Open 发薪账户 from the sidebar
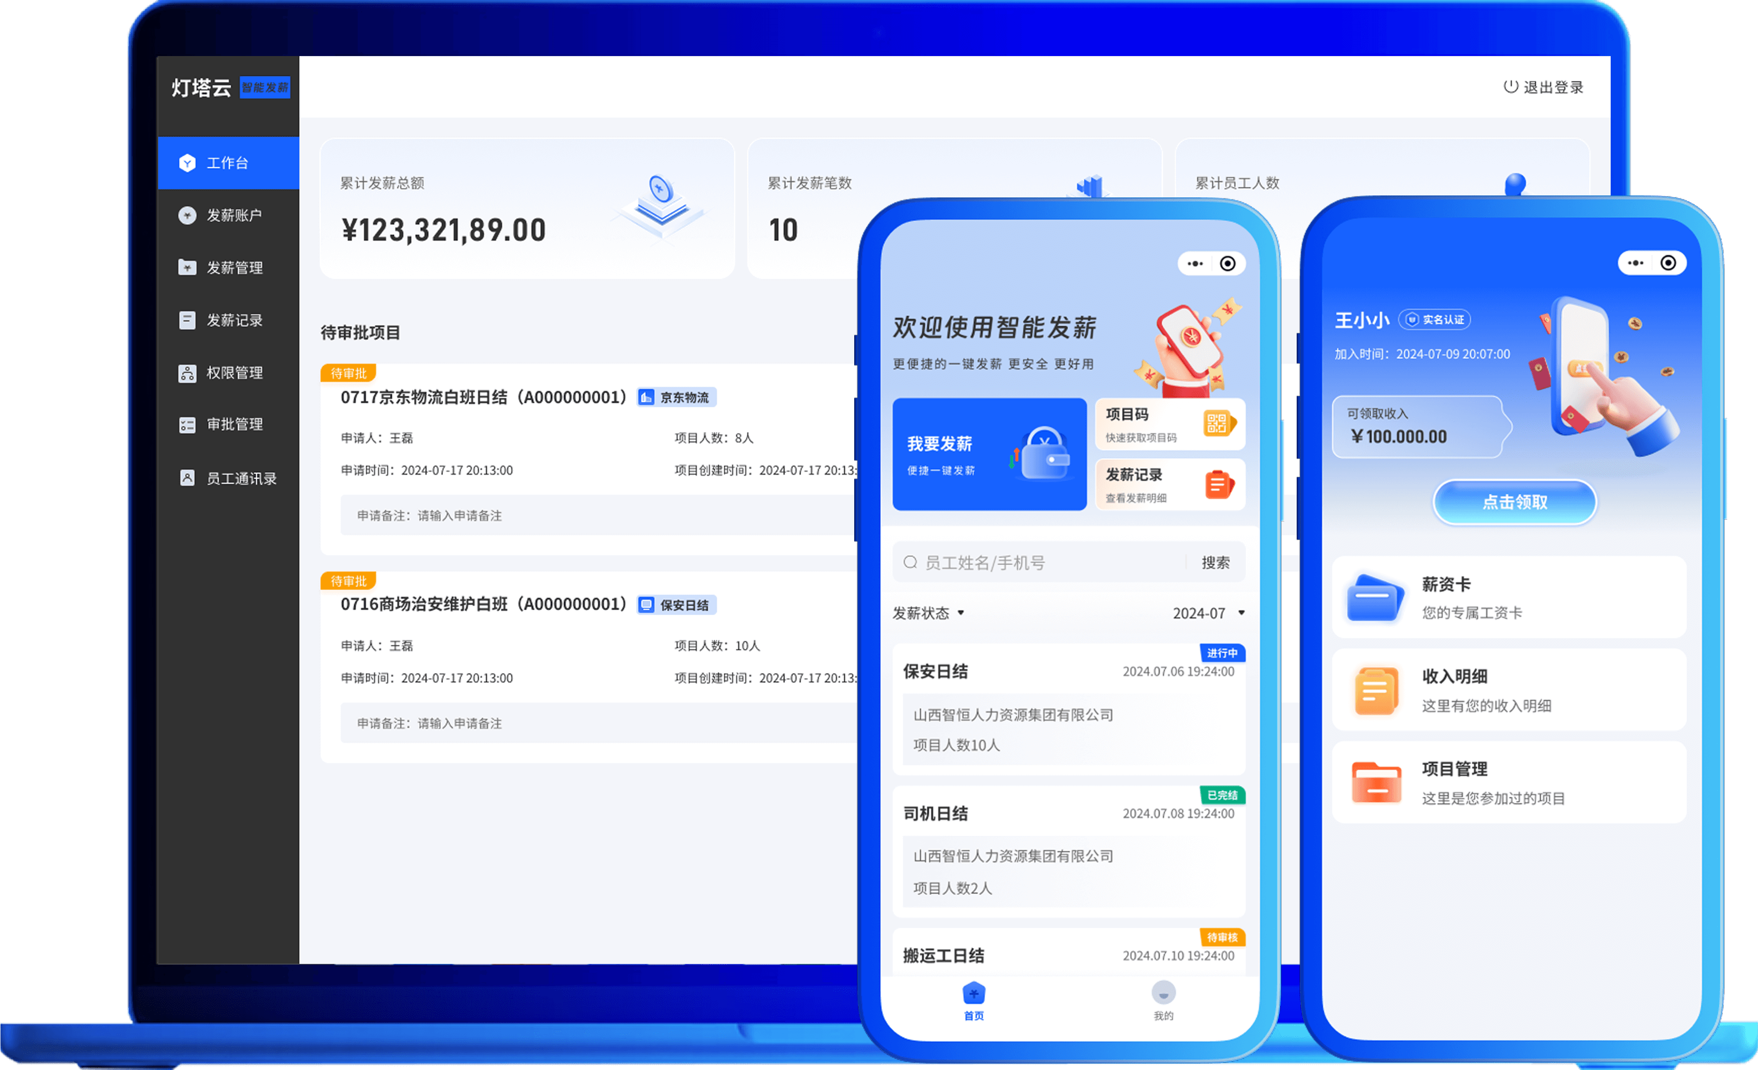Screen dimensions: 1758x1070 tap(187, 215)
